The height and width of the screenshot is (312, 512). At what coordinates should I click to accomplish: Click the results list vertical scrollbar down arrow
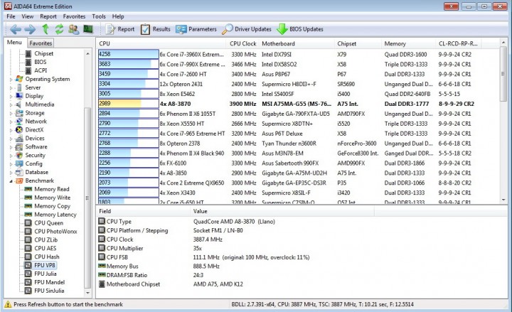point(503,200)
